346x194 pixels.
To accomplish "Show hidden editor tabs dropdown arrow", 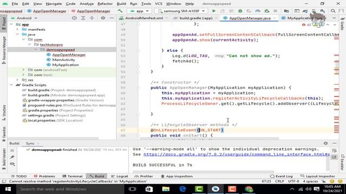I will click(334, 18).
